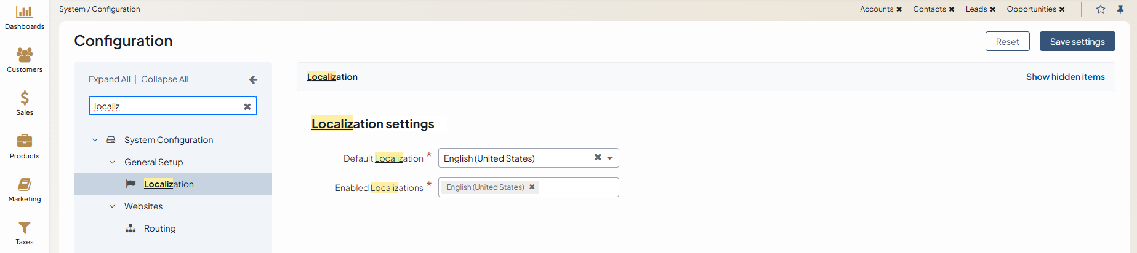The height and width of the screenshot is (253, 1137).
Task: Clear the localiz search field
Action: point(247,106)
